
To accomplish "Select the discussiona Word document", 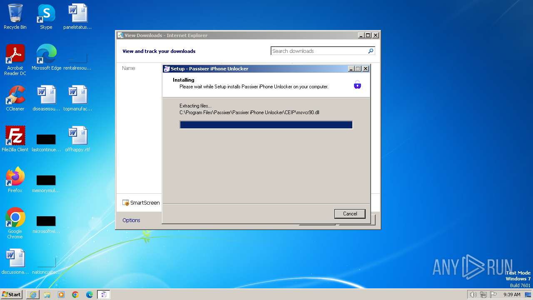I will point(15,262).
